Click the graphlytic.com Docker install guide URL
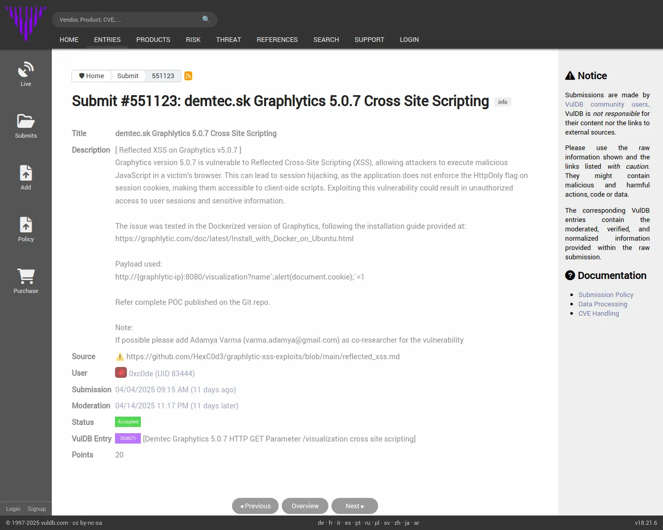This screenshot has height=530, width=663. pos(235,239)
